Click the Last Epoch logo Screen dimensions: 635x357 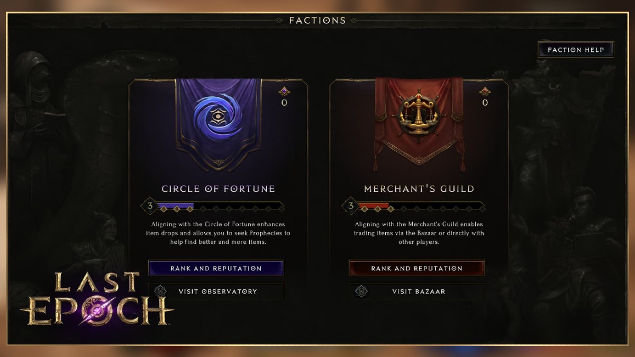pos(97,299)
